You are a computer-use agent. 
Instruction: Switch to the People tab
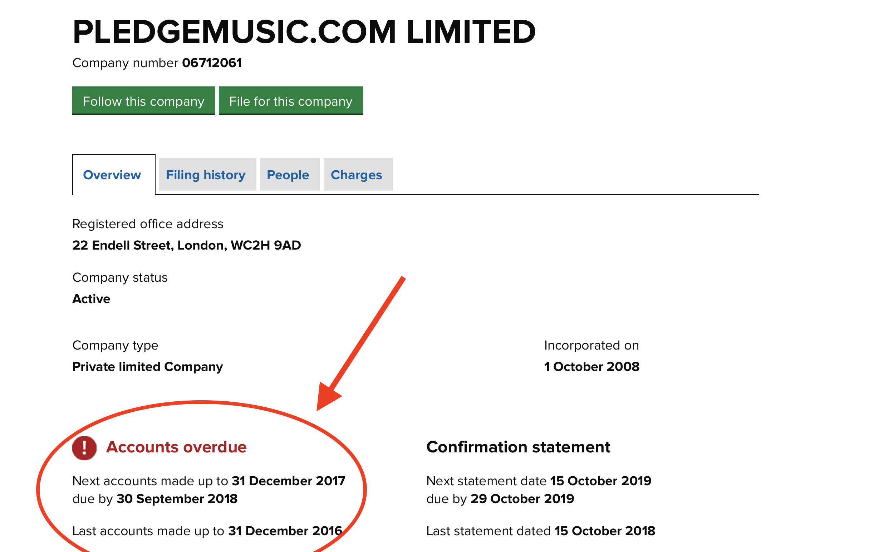click(x=288, y=175)
